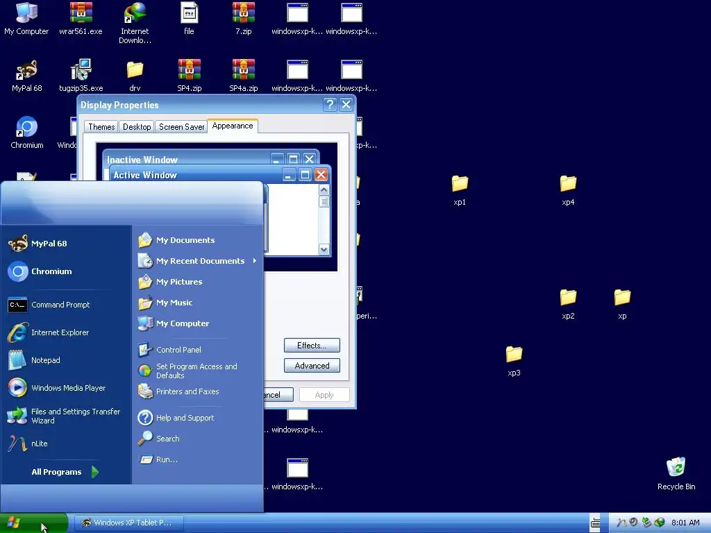Screen dimensions: 711x533
Task: Open Tablet PC Input Panel keyboard icon
Action: coord(595,523)
